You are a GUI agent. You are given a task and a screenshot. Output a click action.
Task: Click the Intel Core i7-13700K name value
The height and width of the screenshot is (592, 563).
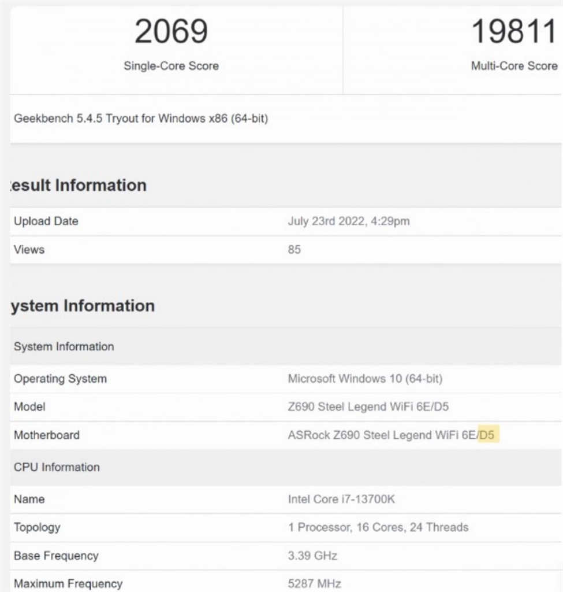341,499
